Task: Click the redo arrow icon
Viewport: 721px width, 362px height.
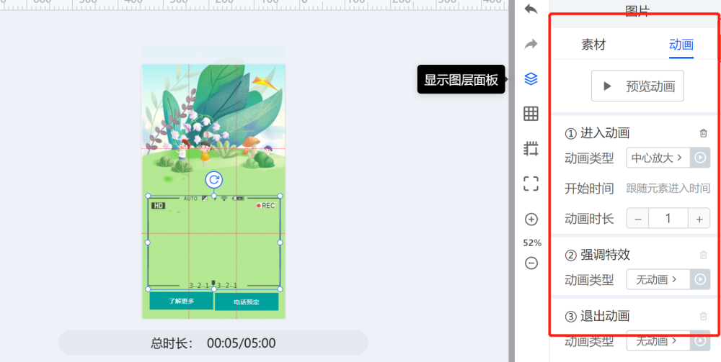Action: [x=531, y=44]
